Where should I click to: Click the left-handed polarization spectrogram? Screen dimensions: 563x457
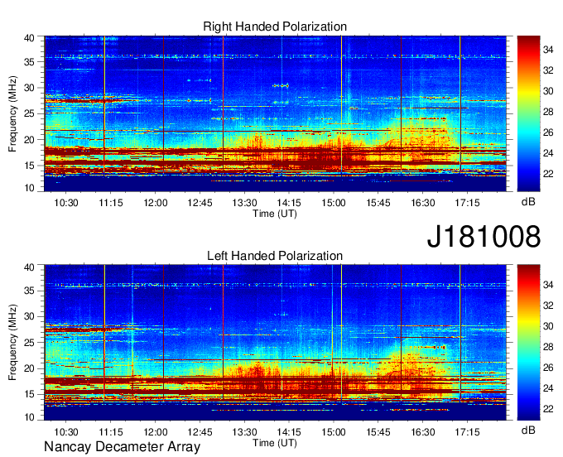pyautogui.click(x=275, y=343)
